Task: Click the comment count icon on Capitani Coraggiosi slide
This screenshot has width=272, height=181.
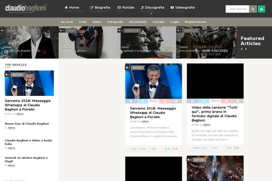Action: click(121, 31)
